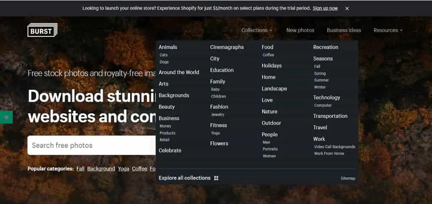Click the Burst logo
Screen dimensions: 432x204
[x=43, y=30]
